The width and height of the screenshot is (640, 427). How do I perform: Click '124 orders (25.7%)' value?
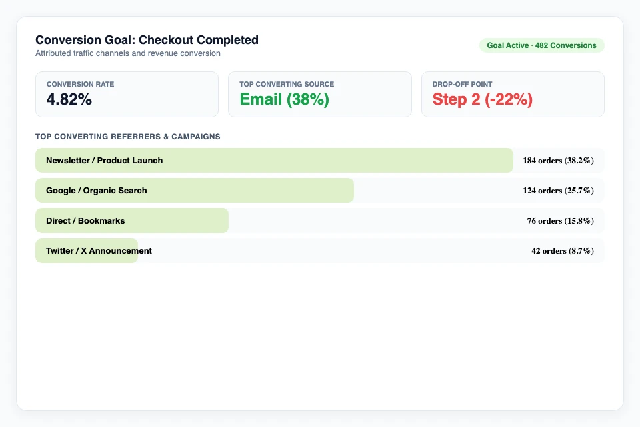tap(558, 190)
